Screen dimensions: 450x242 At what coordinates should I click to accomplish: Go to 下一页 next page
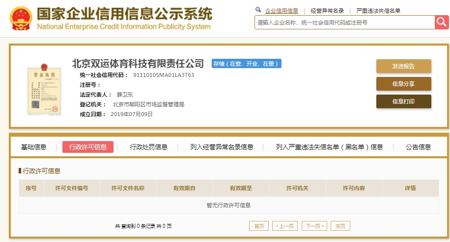314,226
